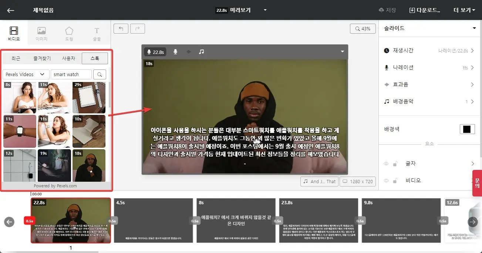Toggle the lock for 글자 element
Image resolution: width=482 pixels, height=253 pixels.
(x=395, y=164)
